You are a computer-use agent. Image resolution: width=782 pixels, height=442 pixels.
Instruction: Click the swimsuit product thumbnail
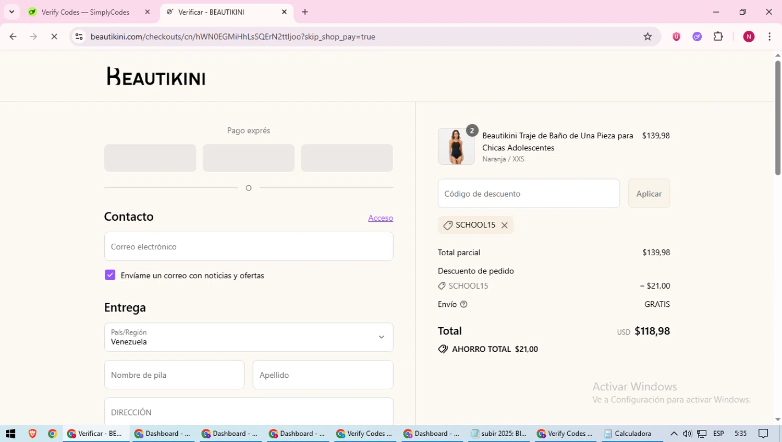[x=456, y=147]
